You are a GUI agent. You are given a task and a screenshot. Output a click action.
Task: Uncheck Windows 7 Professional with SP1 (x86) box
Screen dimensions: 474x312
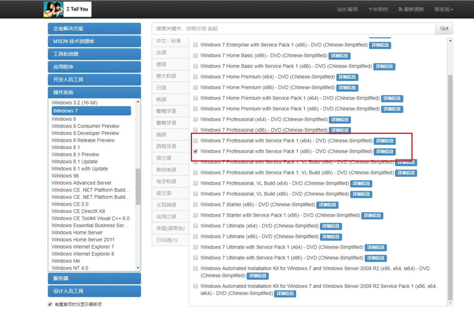pyautogui.click(x=196, y=152)
